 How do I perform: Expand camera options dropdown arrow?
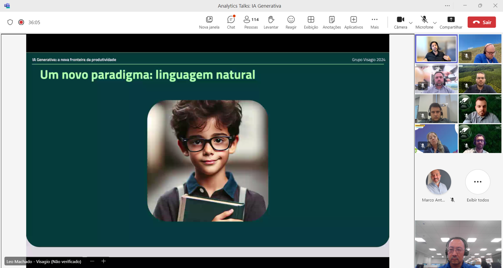pos(411,23)
